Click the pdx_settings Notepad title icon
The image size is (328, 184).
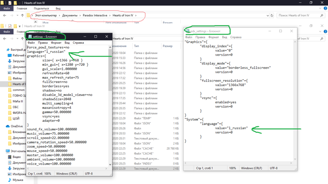coord(188,31)
